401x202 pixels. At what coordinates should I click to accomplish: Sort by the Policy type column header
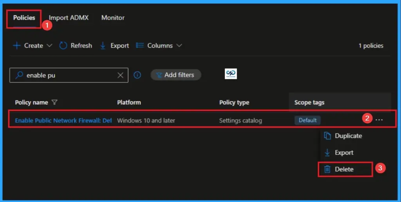pos(234,102)
